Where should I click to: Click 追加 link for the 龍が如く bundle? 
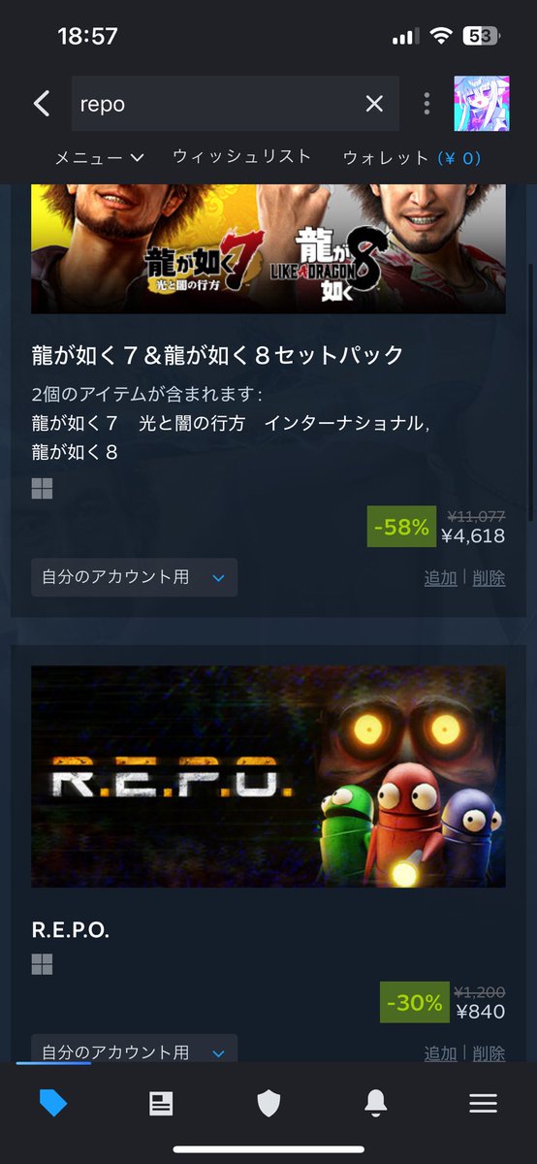pyautogui.click(x=440, y=577)
